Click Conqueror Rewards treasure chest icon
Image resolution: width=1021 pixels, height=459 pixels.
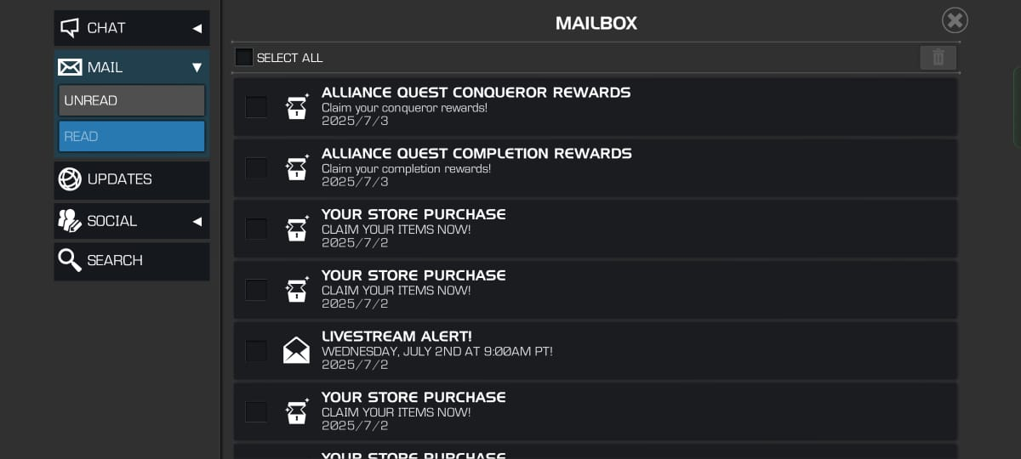pyautogui.click(x=296, y=106)
